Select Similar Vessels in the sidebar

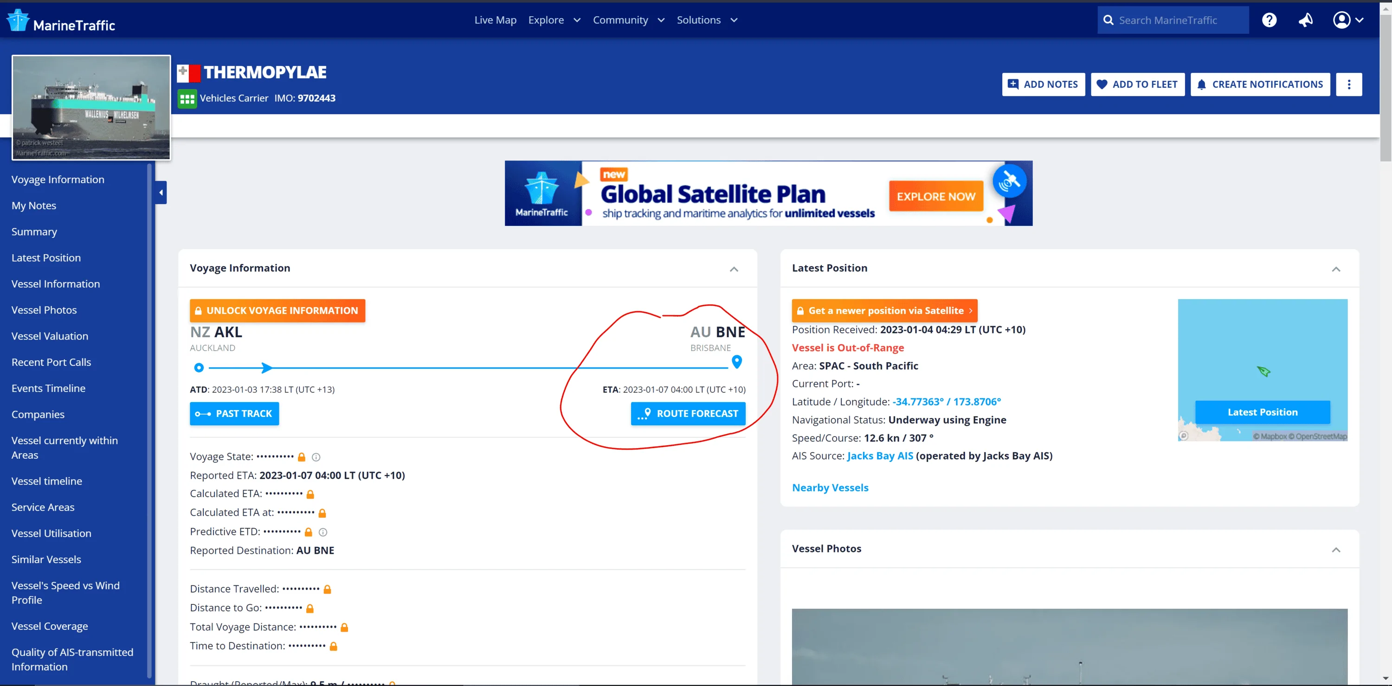point(46,559)
